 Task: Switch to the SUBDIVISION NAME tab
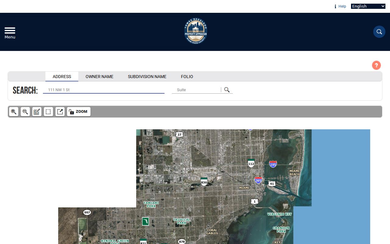click(x=147, y=77)
